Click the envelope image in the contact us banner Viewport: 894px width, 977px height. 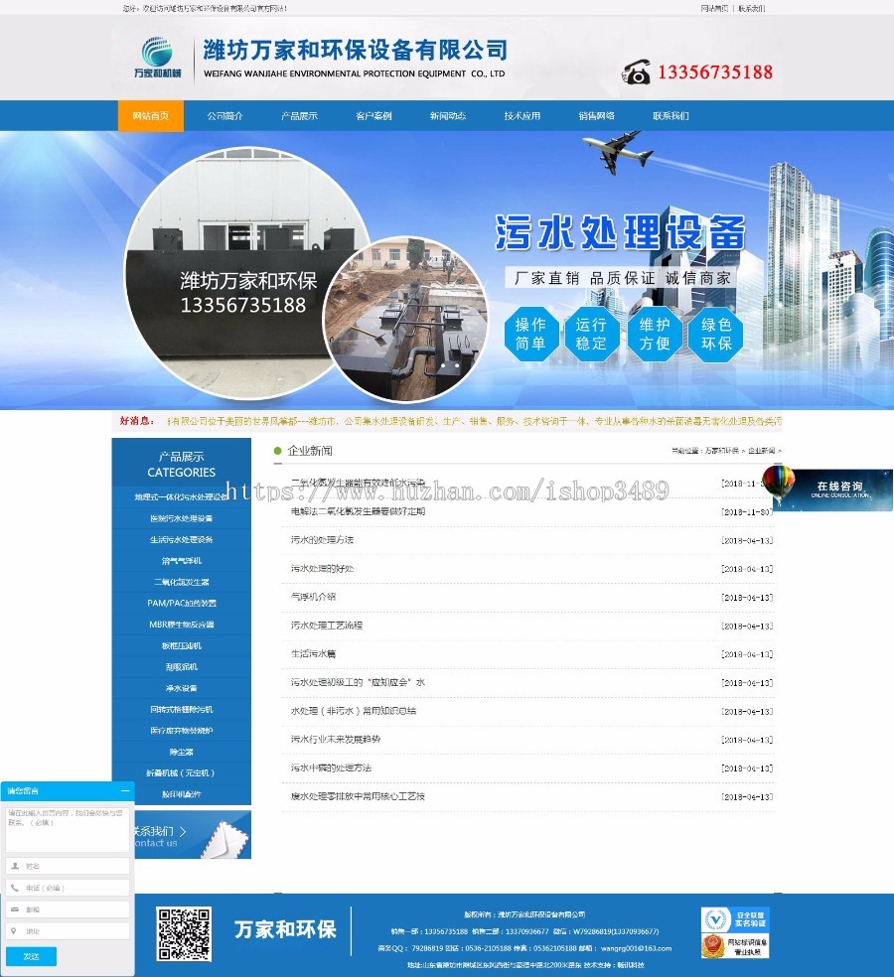click(x=224, y=839)
